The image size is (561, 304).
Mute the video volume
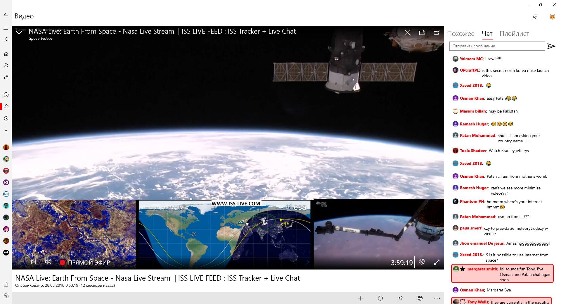[48, 262]
